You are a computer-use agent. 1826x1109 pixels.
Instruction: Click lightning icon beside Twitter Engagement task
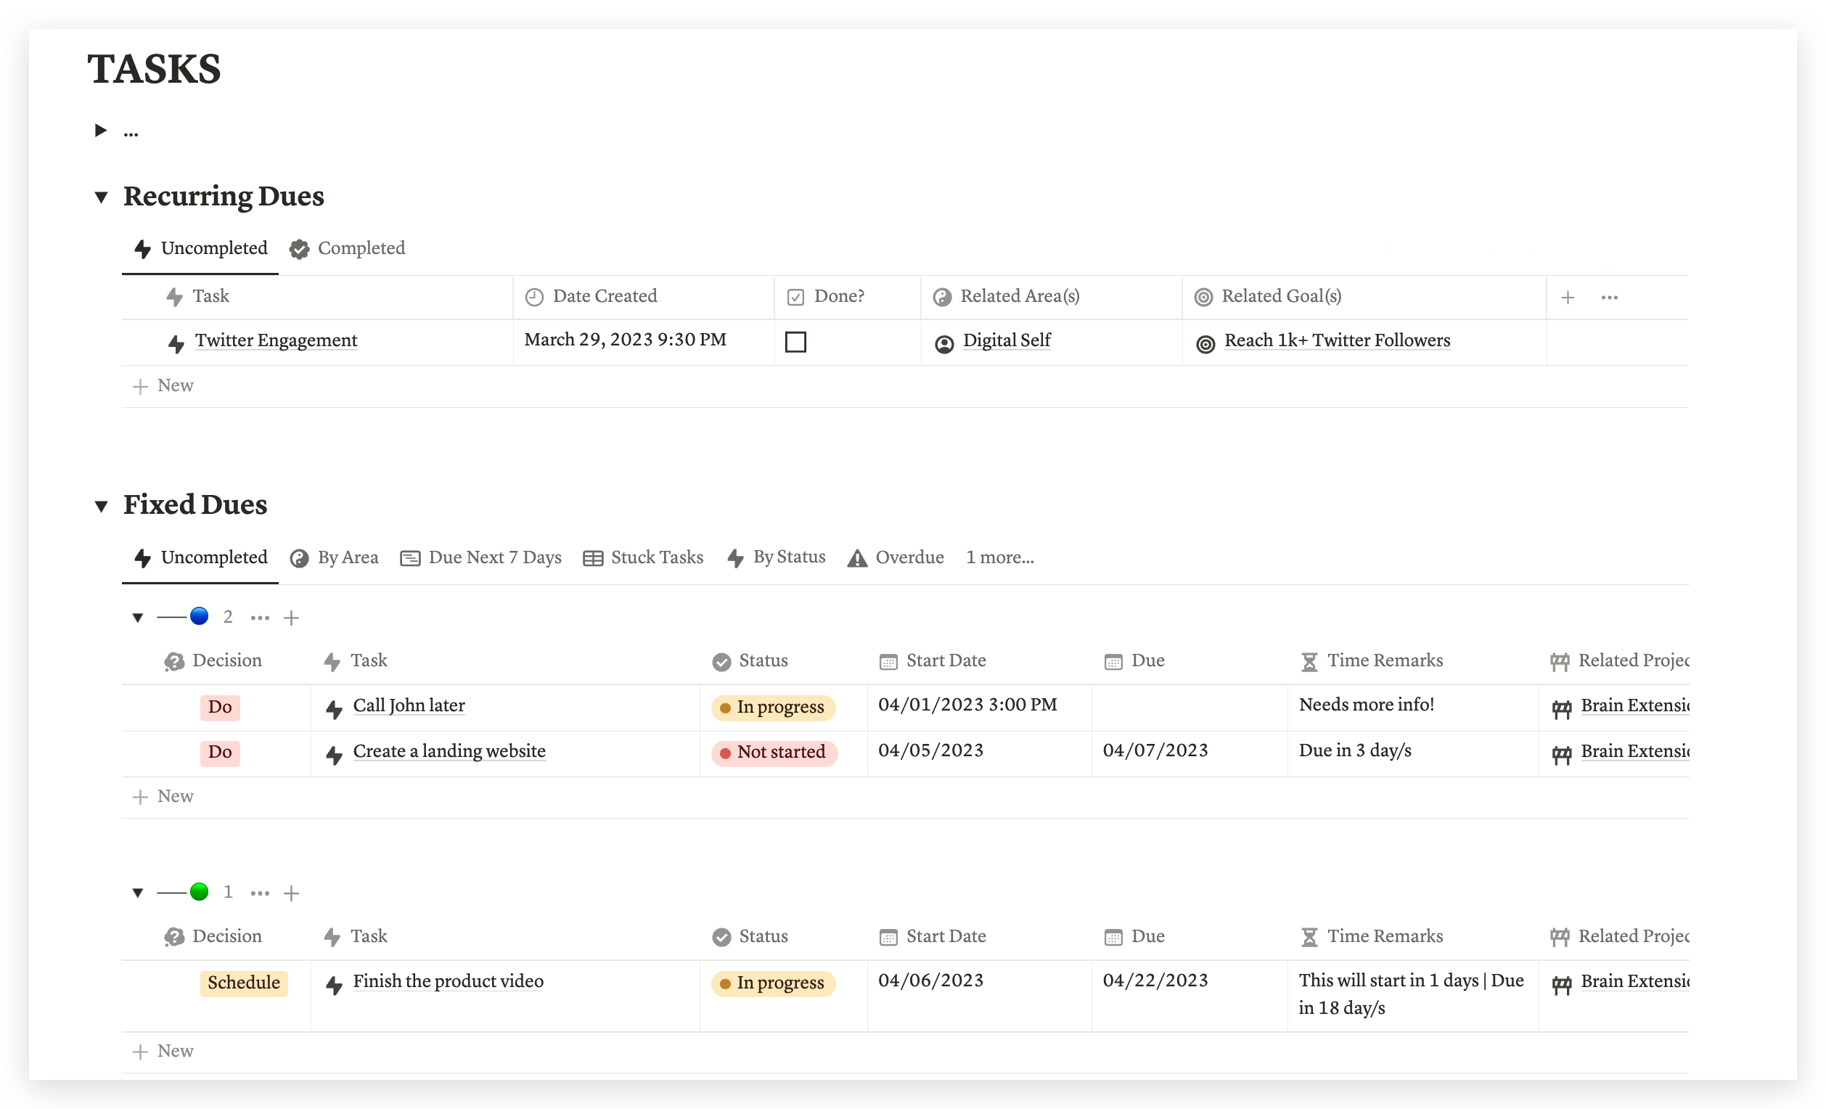click(x=176, y=343)
